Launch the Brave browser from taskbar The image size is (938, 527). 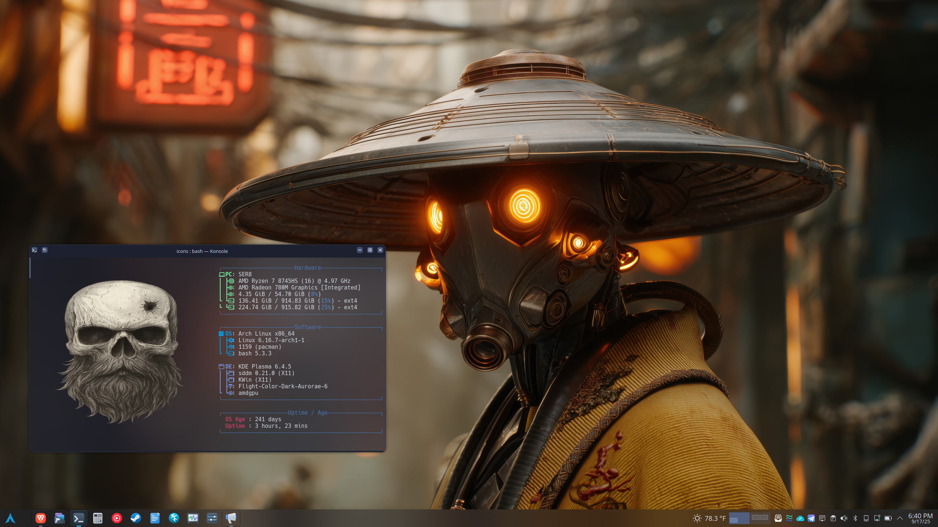point(40,518)
